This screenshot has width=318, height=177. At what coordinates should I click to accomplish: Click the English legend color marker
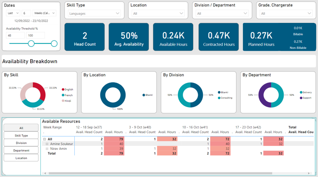(x=63, y=89)
